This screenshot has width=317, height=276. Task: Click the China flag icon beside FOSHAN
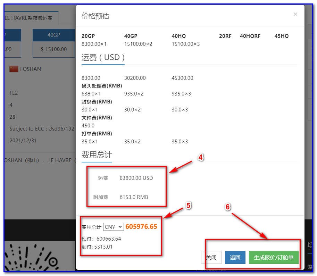pos(13,69)
